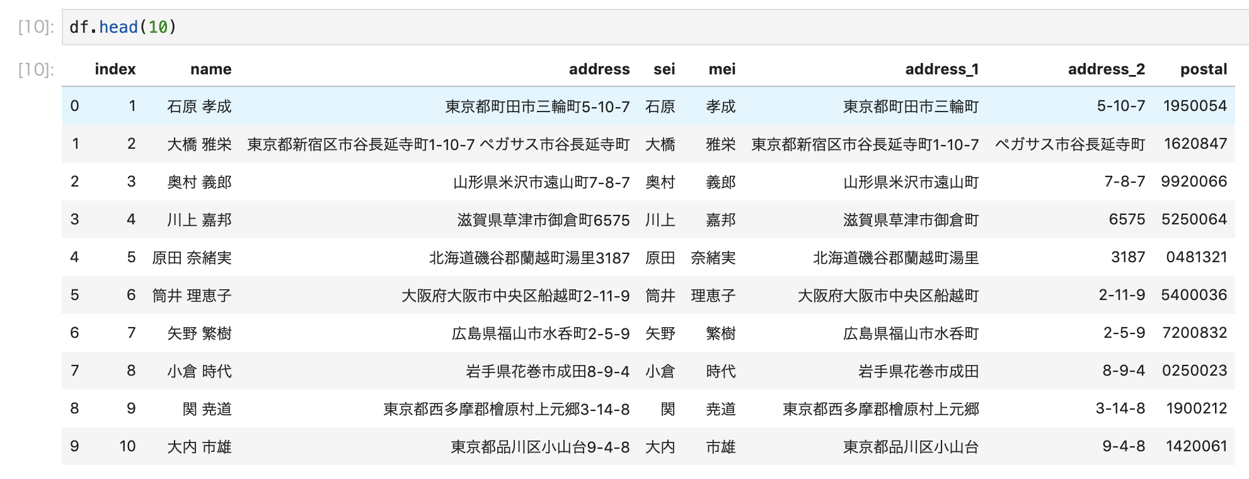Click address_2 value 6575
Image resolution: width=1249 pixels, height=479 pixels.
(x=1127, y=219)
